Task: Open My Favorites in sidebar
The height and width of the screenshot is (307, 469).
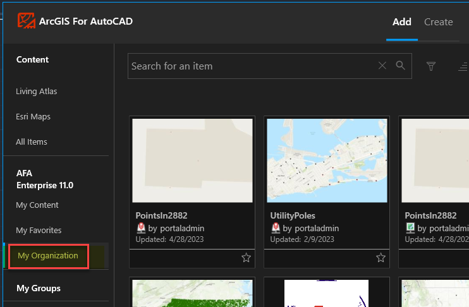Action: pos(39,230)
